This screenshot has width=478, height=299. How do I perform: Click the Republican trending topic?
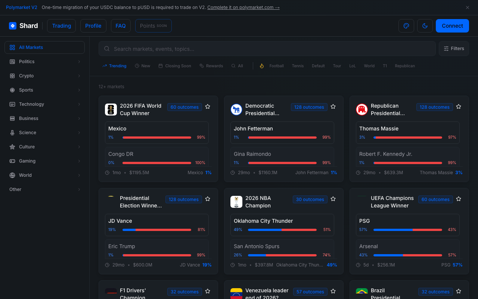click(x=405, y=66)
